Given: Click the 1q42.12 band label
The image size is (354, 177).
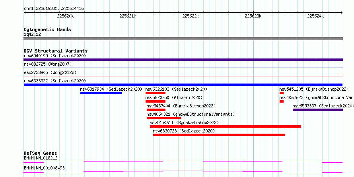Looking at the screenshot, I should 32,35.
